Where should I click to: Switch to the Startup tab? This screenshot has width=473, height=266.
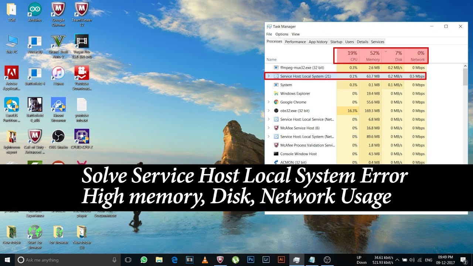[x=336, y=42]
